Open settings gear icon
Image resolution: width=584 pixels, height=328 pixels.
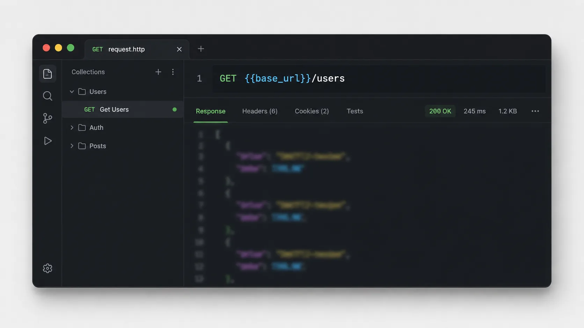(x=48, y=268)
